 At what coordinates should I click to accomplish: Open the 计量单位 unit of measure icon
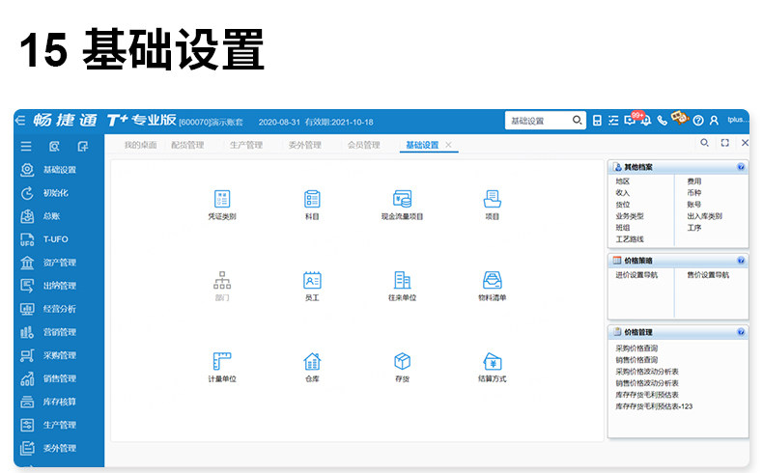(222, 361)
